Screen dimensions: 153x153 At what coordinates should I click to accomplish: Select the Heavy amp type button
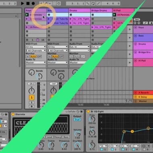(58, 137)
